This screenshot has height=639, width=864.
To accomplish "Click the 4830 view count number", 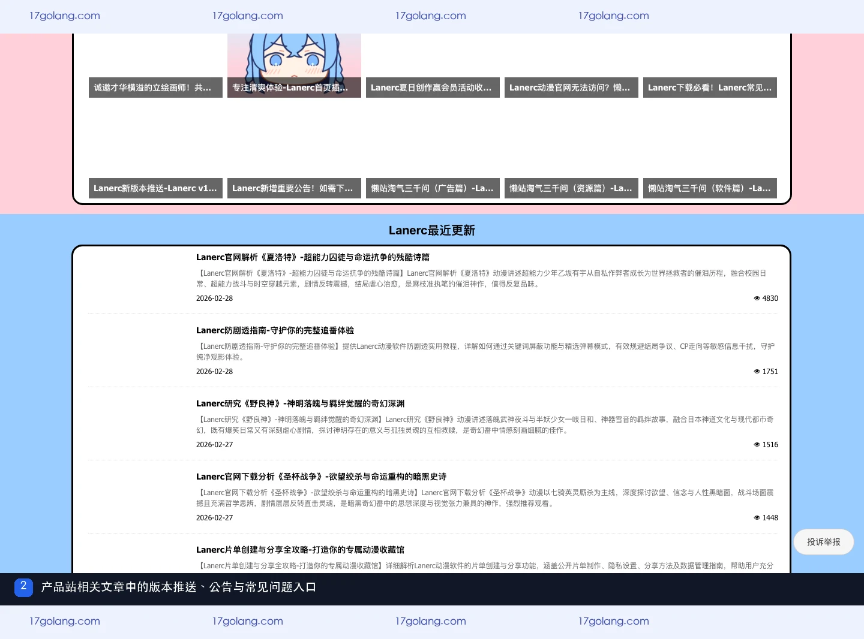I will [770, 299].
